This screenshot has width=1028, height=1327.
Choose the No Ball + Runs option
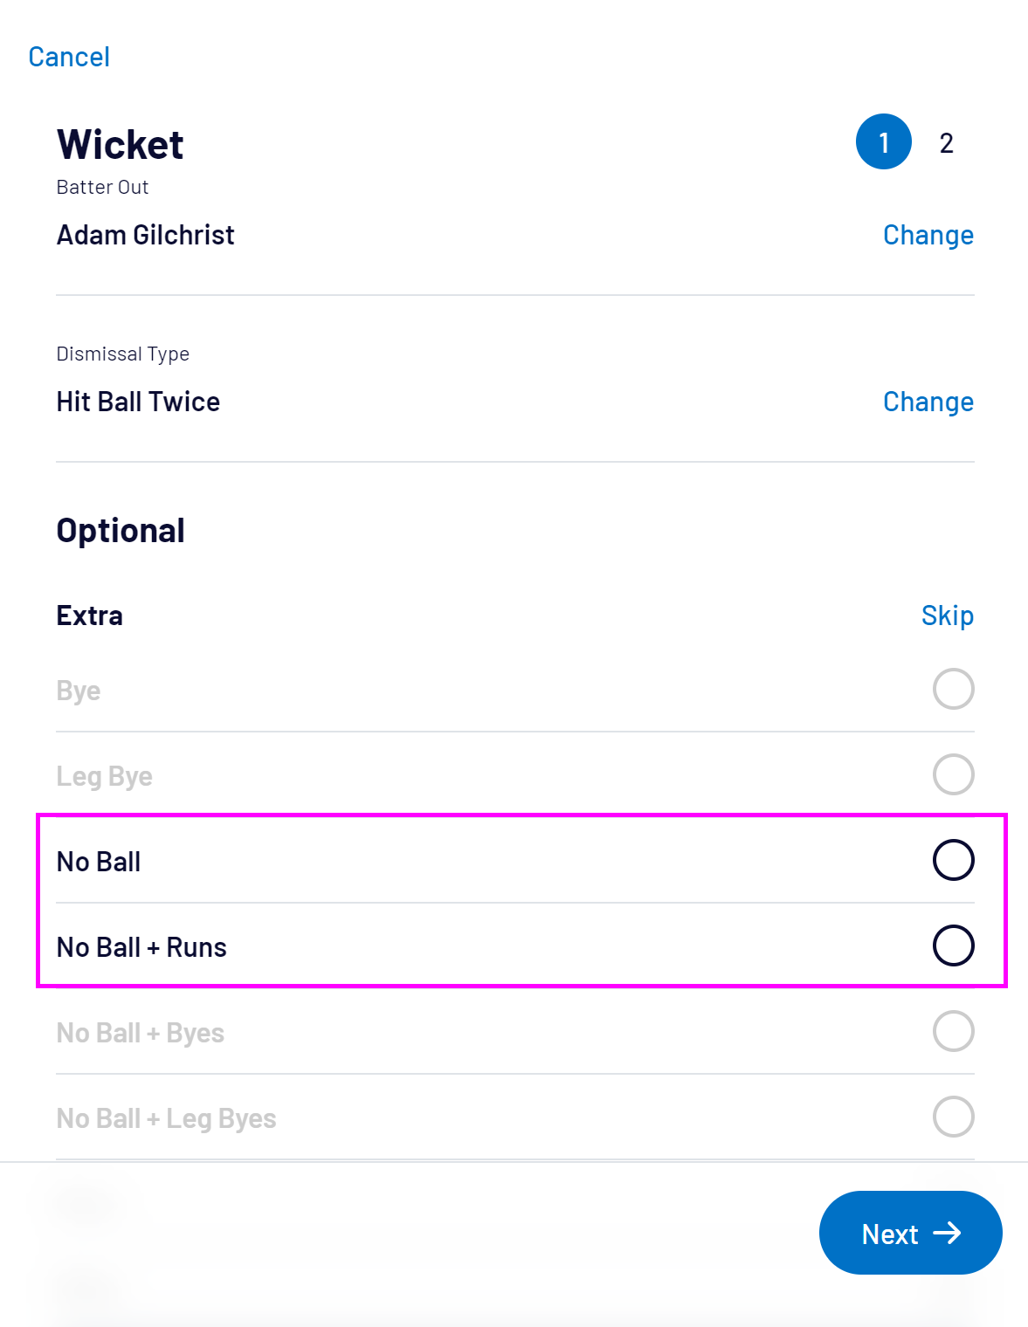pyautogui.click(x=953, y=945)
